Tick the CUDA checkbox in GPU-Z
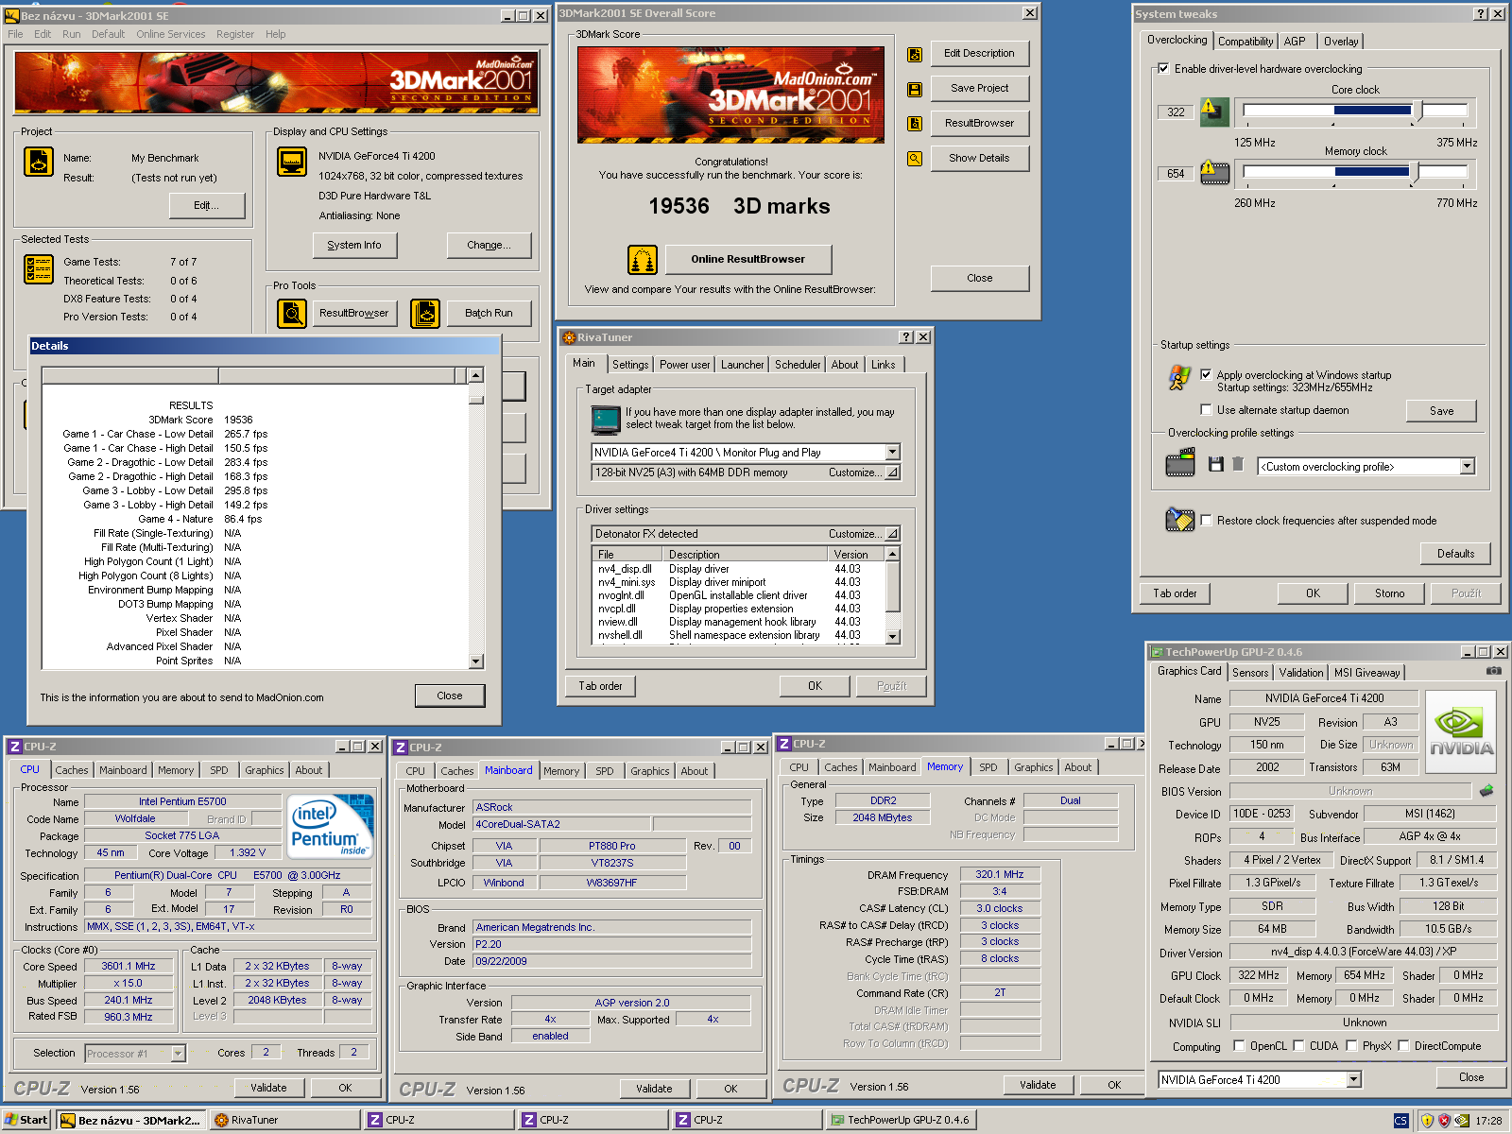The width and height of the screenshot is (1512, 1134). pyautogui.click(x=1298, y=1045)
